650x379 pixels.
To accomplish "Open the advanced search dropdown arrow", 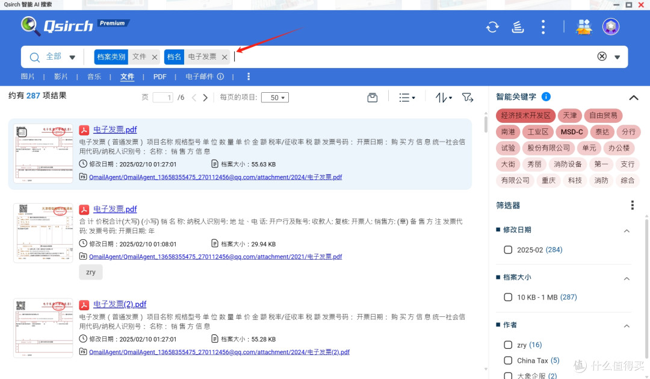I will [617, 57].
